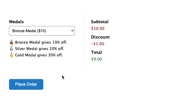
Task: Open the Medals select box showing Bronze Medal
Action: [x=42, y=31]
